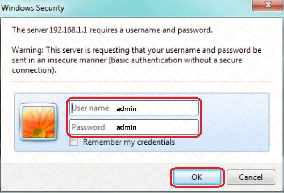Click the "requires a username and password" message
Image resolution: width=284 pixels, height=193 pixels.
[x=151, y=30]
